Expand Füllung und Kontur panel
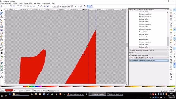176x99 pixels. pyautogui.click(x=149, y=50)
